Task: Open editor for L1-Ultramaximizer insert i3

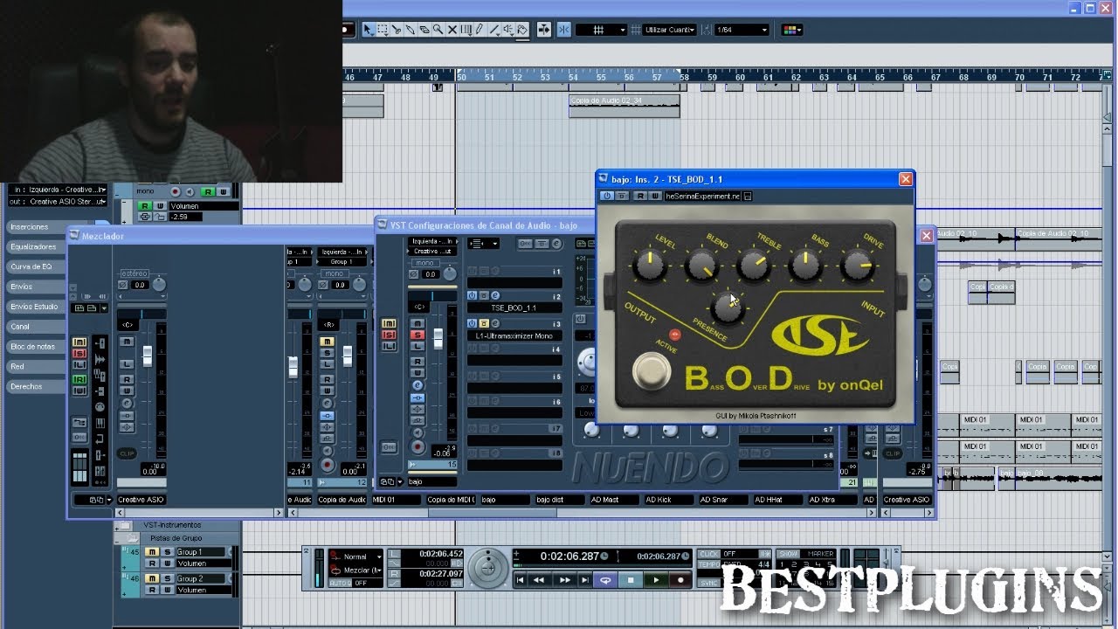Action: (495, 323)
